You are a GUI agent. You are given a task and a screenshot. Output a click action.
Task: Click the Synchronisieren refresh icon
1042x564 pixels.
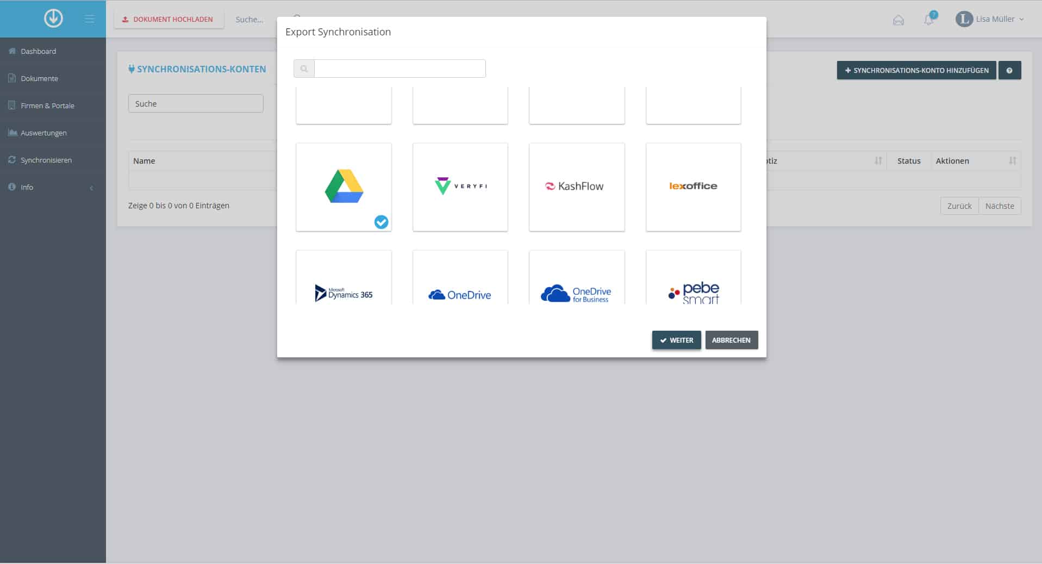click(x=12, y=159)
